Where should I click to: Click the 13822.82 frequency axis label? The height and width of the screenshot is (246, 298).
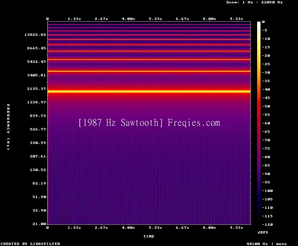[x=35, y=34]
